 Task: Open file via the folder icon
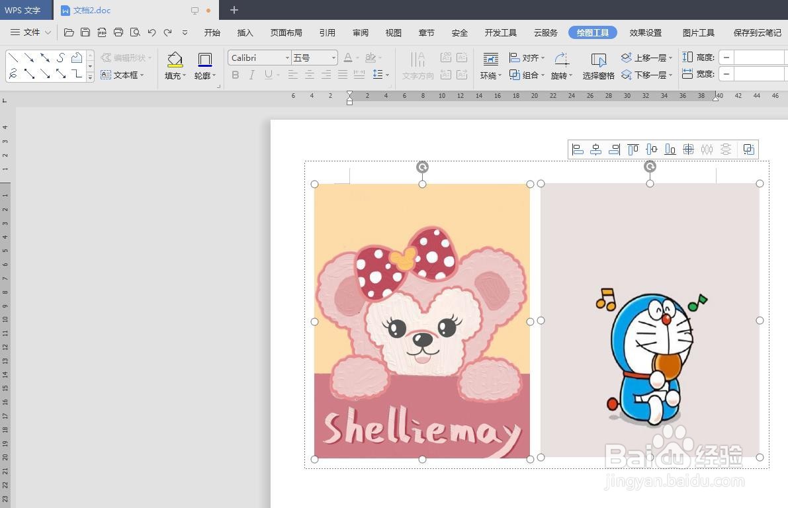(69, 32)
